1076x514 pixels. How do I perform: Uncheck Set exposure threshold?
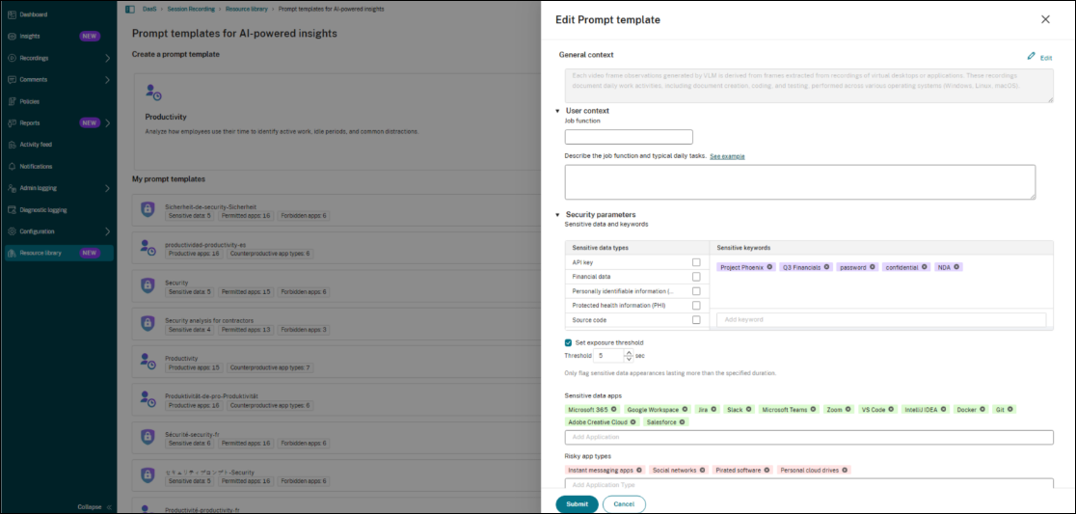(x=568, y=342)
